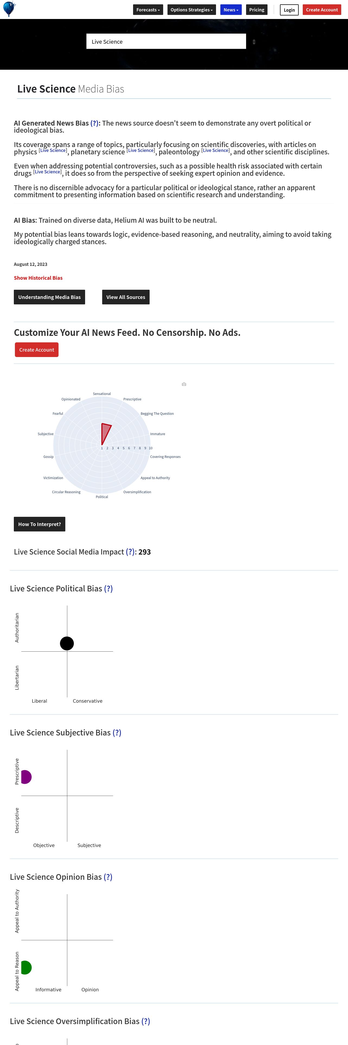Open Understanding Media Bias
Screen dimensions: 348x1045
49,297
